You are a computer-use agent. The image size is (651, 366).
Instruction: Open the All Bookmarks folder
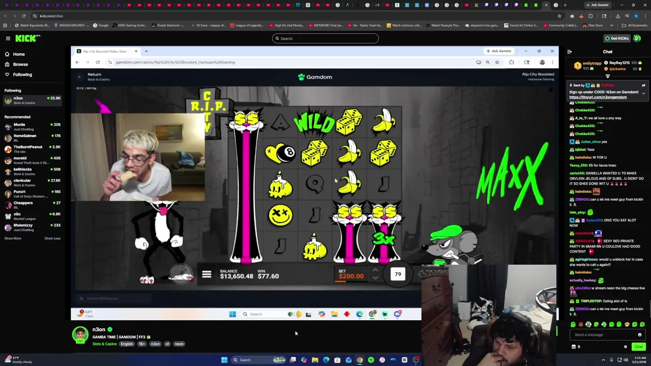tap(635, 25)
